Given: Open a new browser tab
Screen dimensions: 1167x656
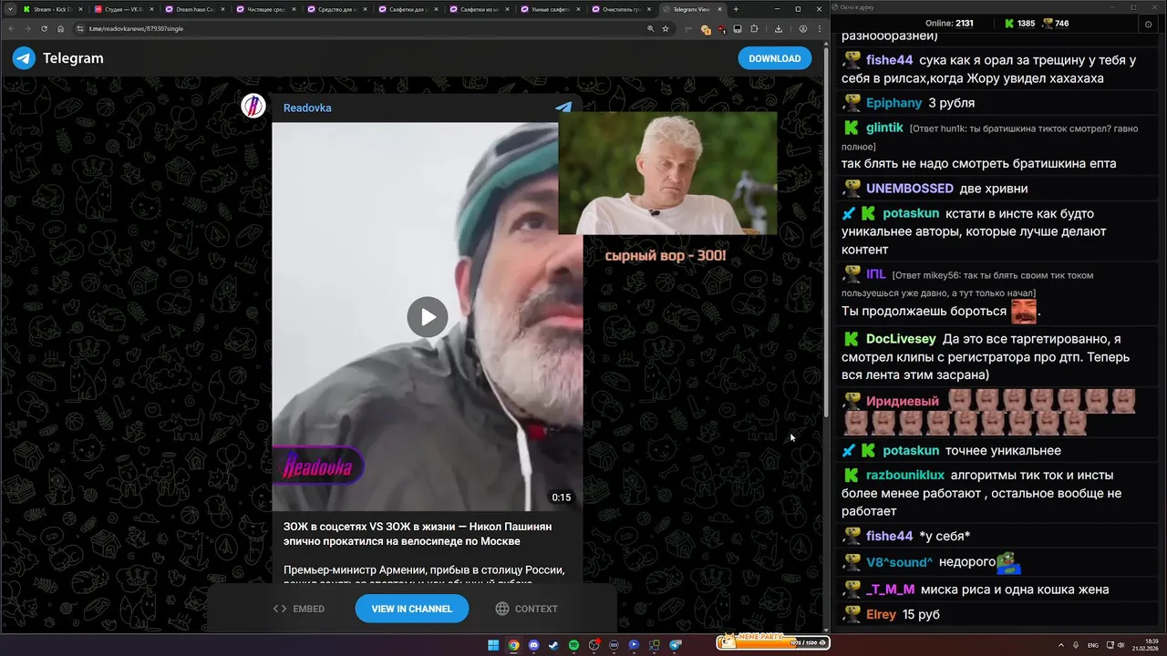Looking at the screenshot, I should pos(735,9).
